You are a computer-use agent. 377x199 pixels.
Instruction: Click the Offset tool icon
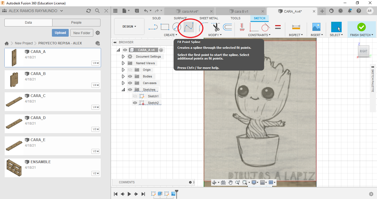(x=227, y=27)
